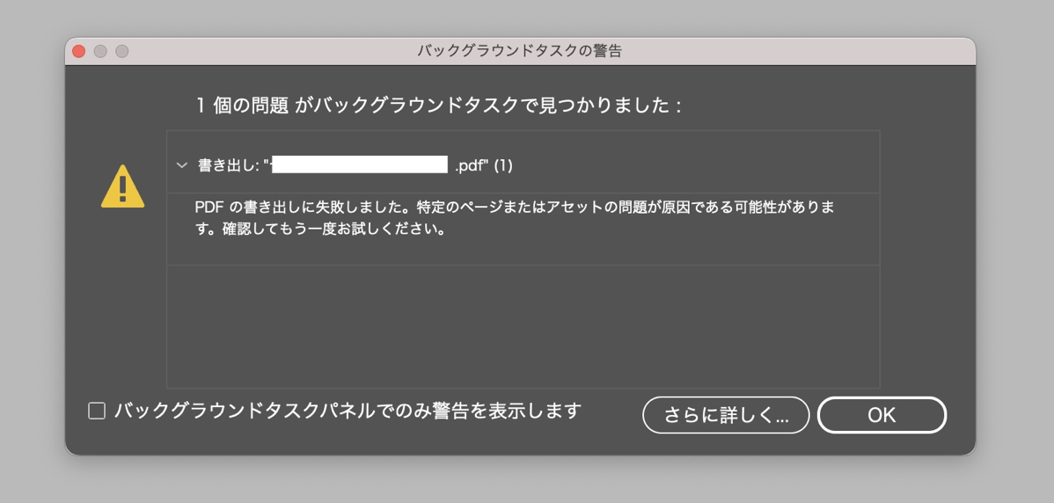
Task: Click the 確認してもう一度お試しください line
Action: [x=320, y=229]
